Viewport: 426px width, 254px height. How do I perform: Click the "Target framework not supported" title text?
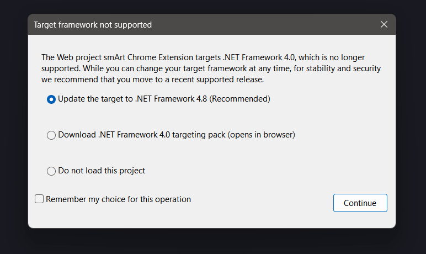point(93,25)
